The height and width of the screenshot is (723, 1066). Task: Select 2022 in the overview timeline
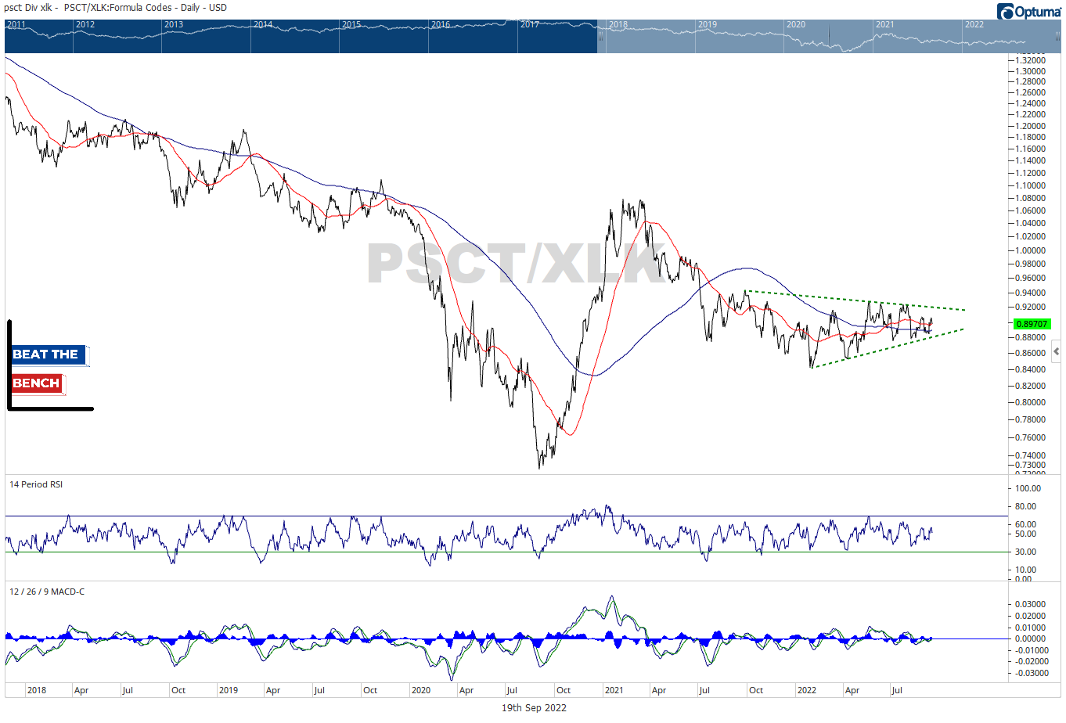pos(974,24)
